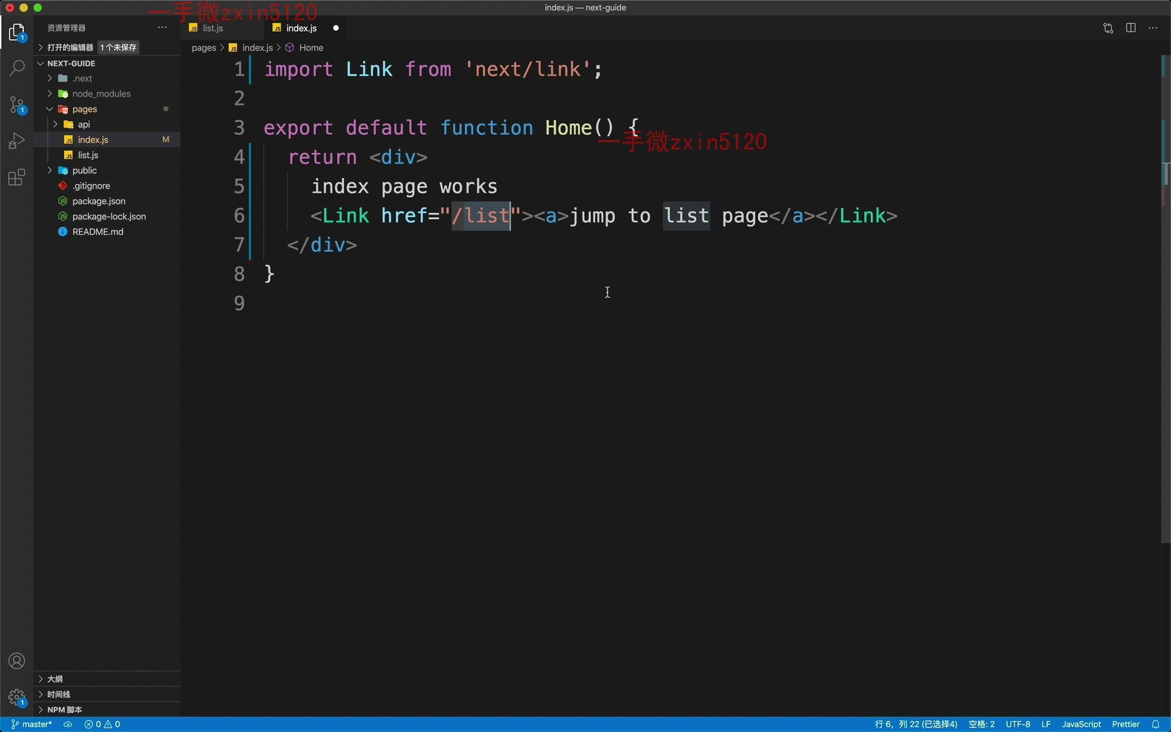This screenshot has width=1171, height=732.
Task: Open package.json in the explorer
Action: pos(99,201)
